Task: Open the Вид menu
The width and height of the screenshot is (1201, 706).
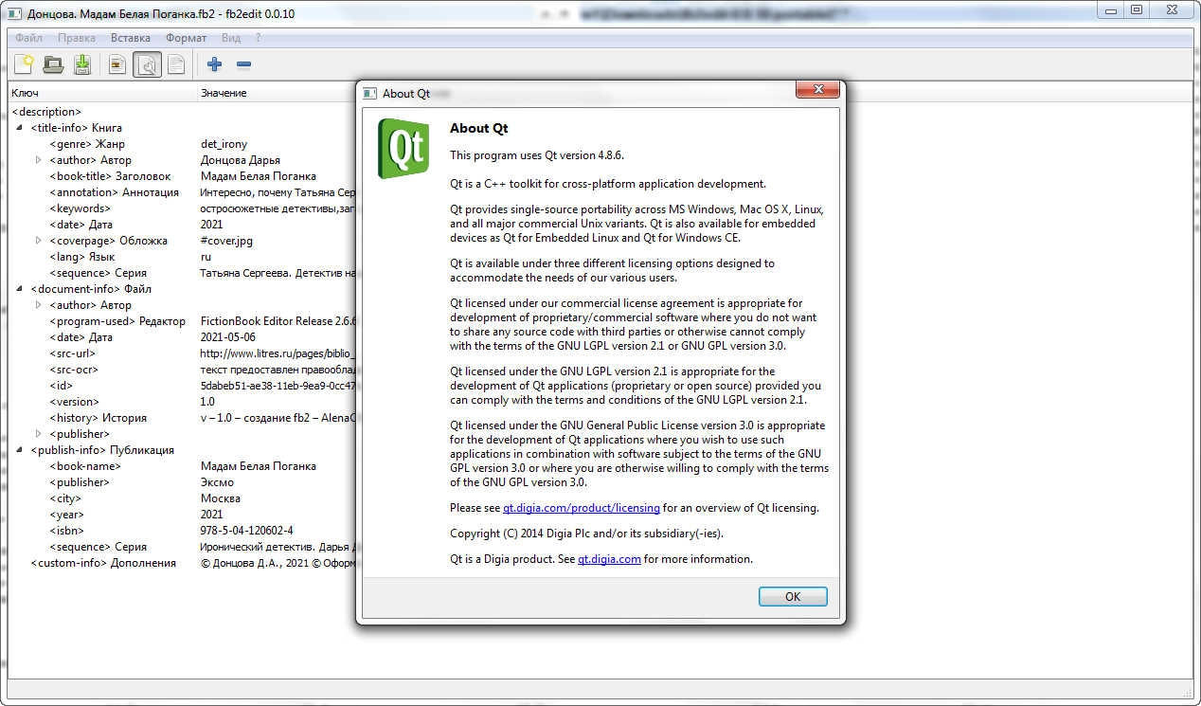Action: pos(231,38)
